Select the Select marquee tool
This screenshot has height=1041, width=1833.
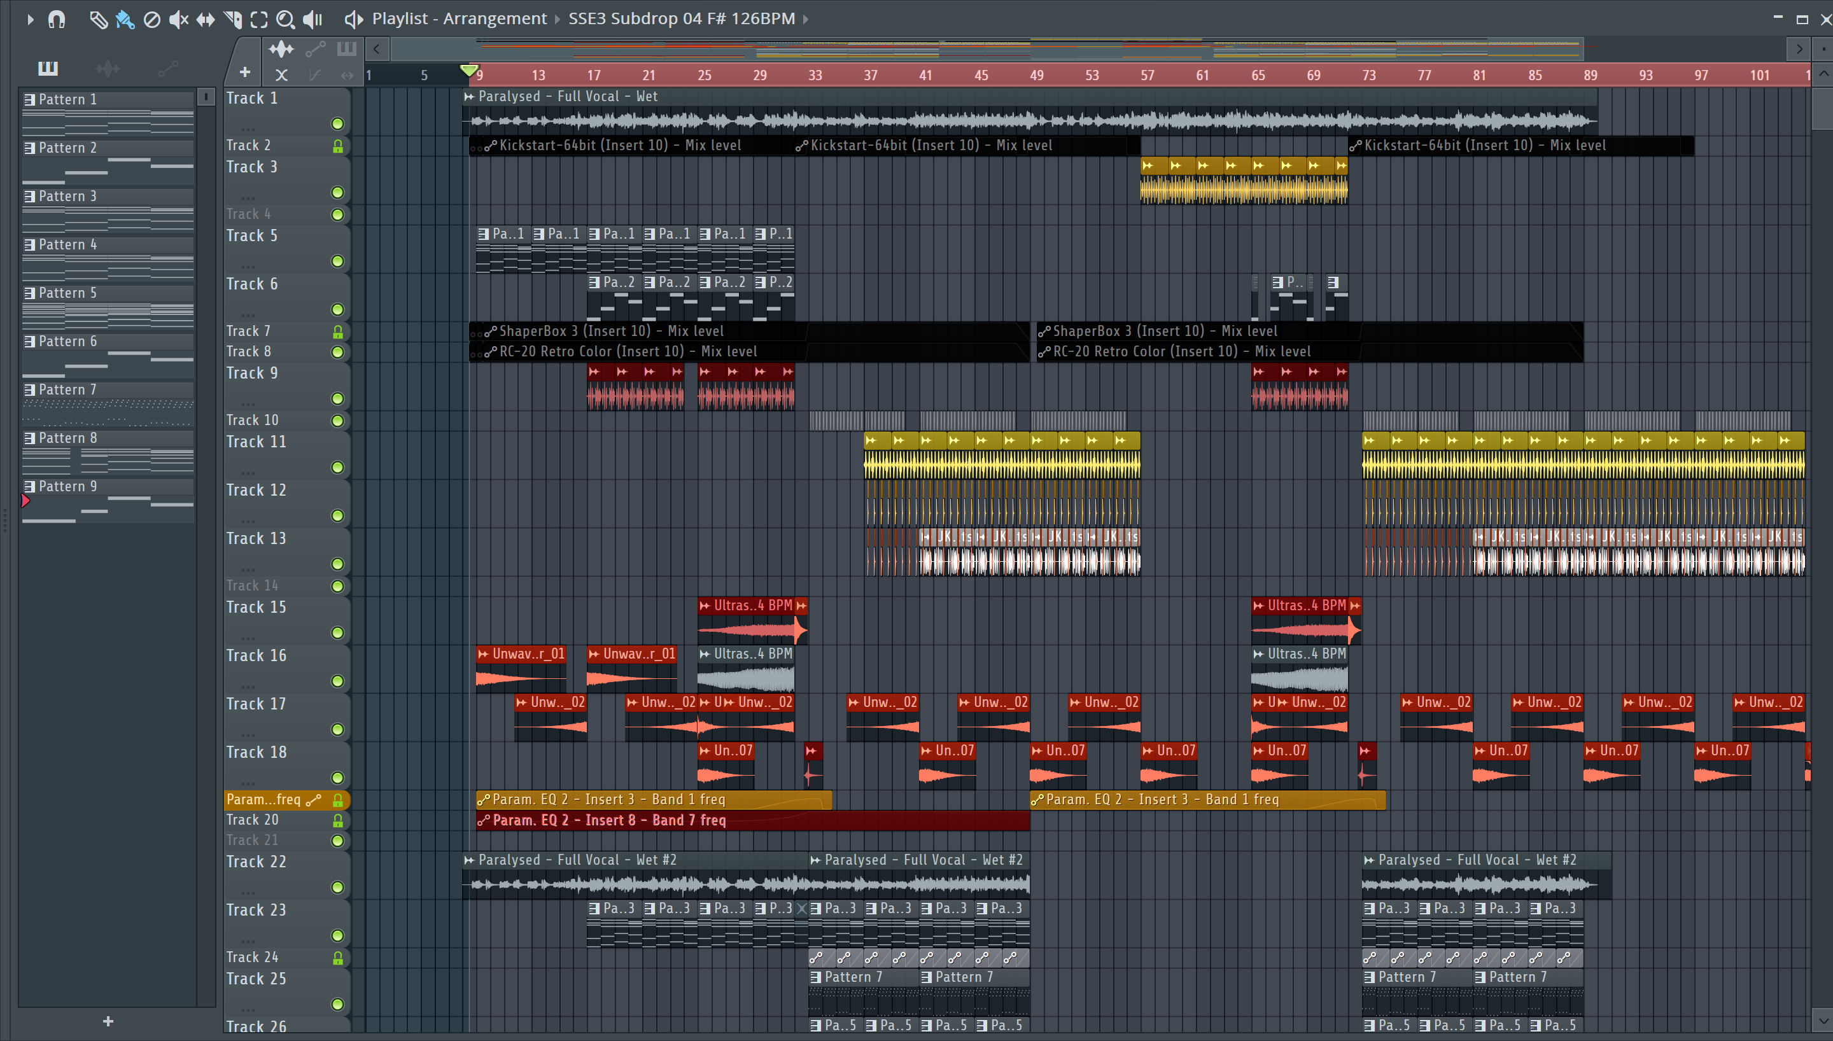259,19
